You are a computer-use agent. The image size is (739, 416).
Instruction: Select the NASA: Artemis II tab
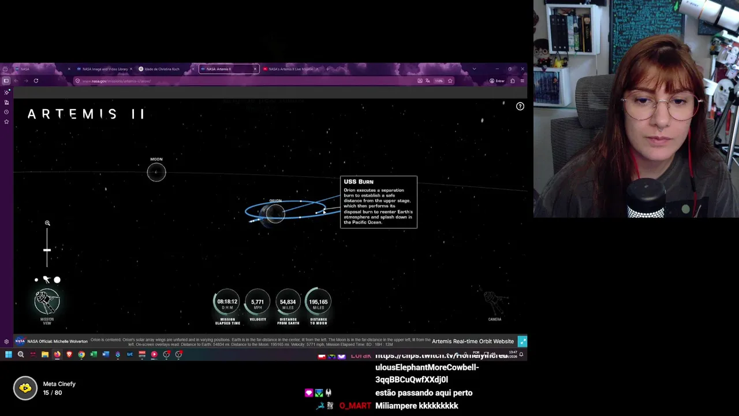coord(228,69)
